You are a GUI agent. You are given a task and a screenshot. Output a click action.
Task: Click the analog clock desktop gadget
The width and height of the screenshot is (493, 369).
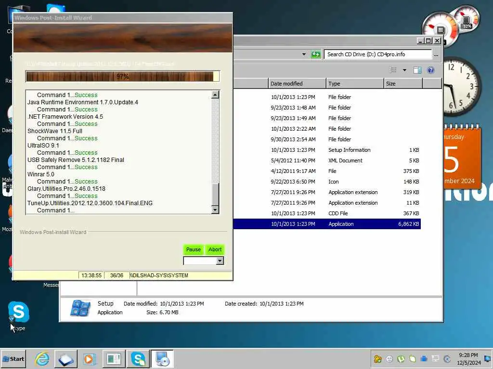point(462,86)
